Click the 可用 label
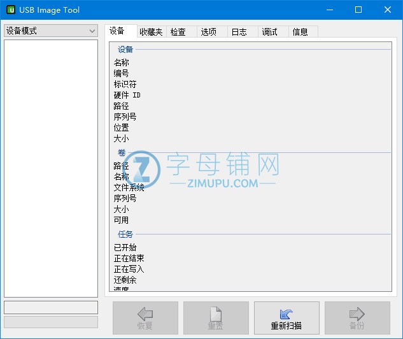This screenshot has height=339, width=403. tap(122, 220)
